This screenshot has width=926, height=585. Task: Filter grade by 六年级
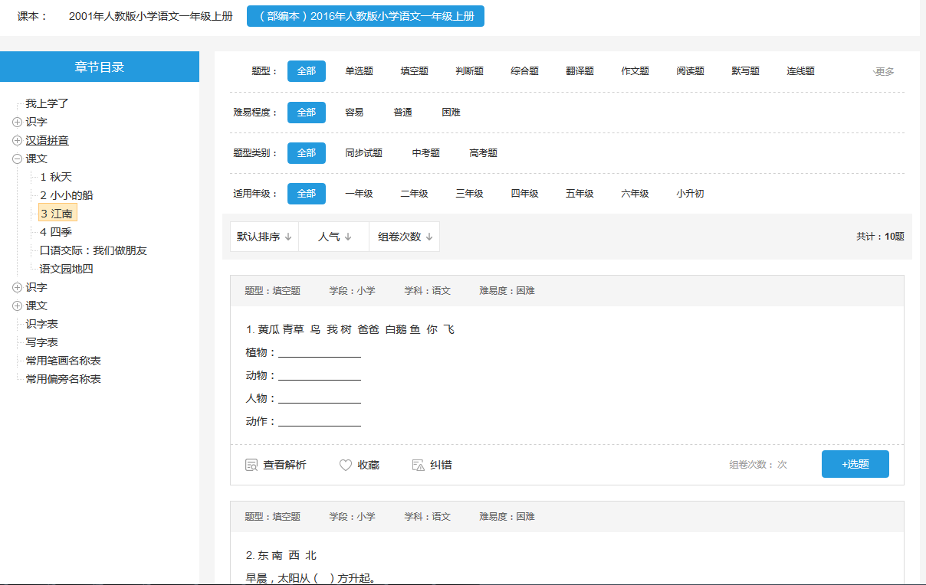point(635,194)
